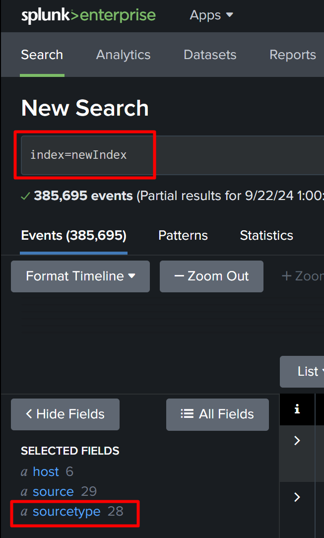Screen dimensions: 324x538
Task: Switch to the Search tab
Action: click(42, 55)
